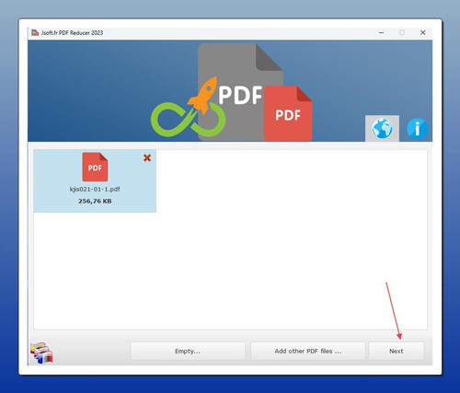
Task: Click the file name kjis021-01-1.pdf
Action: 95,189
